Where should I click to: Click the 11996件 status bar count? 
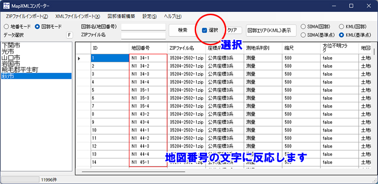click(x=49, y=180)
